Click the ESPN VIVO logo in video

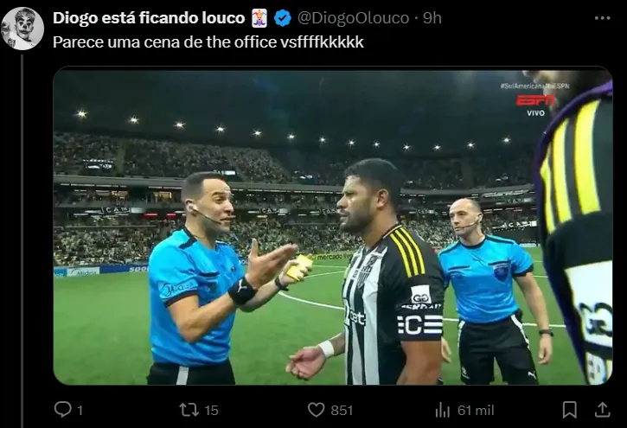coord(535,105)
